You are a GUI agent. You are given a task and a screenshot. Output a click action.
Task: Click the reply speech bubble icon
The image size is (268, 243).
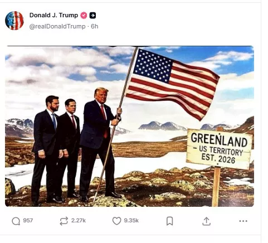click(16, 221)
